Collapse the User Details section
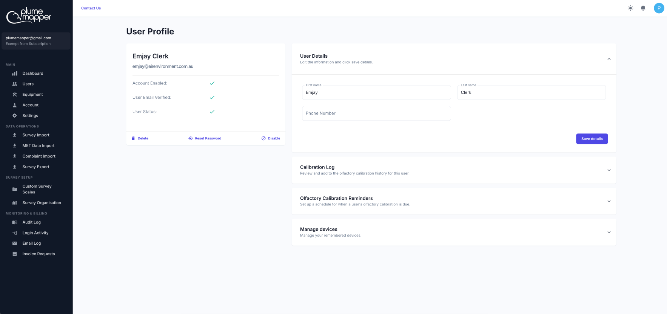This screenshot has height=314, width=667. [609, 59]
